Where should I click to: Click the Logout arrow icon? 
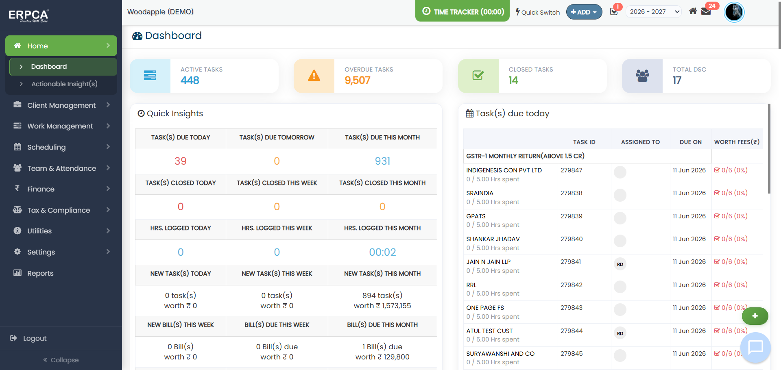pyautogui.click(x=13, y=338)
